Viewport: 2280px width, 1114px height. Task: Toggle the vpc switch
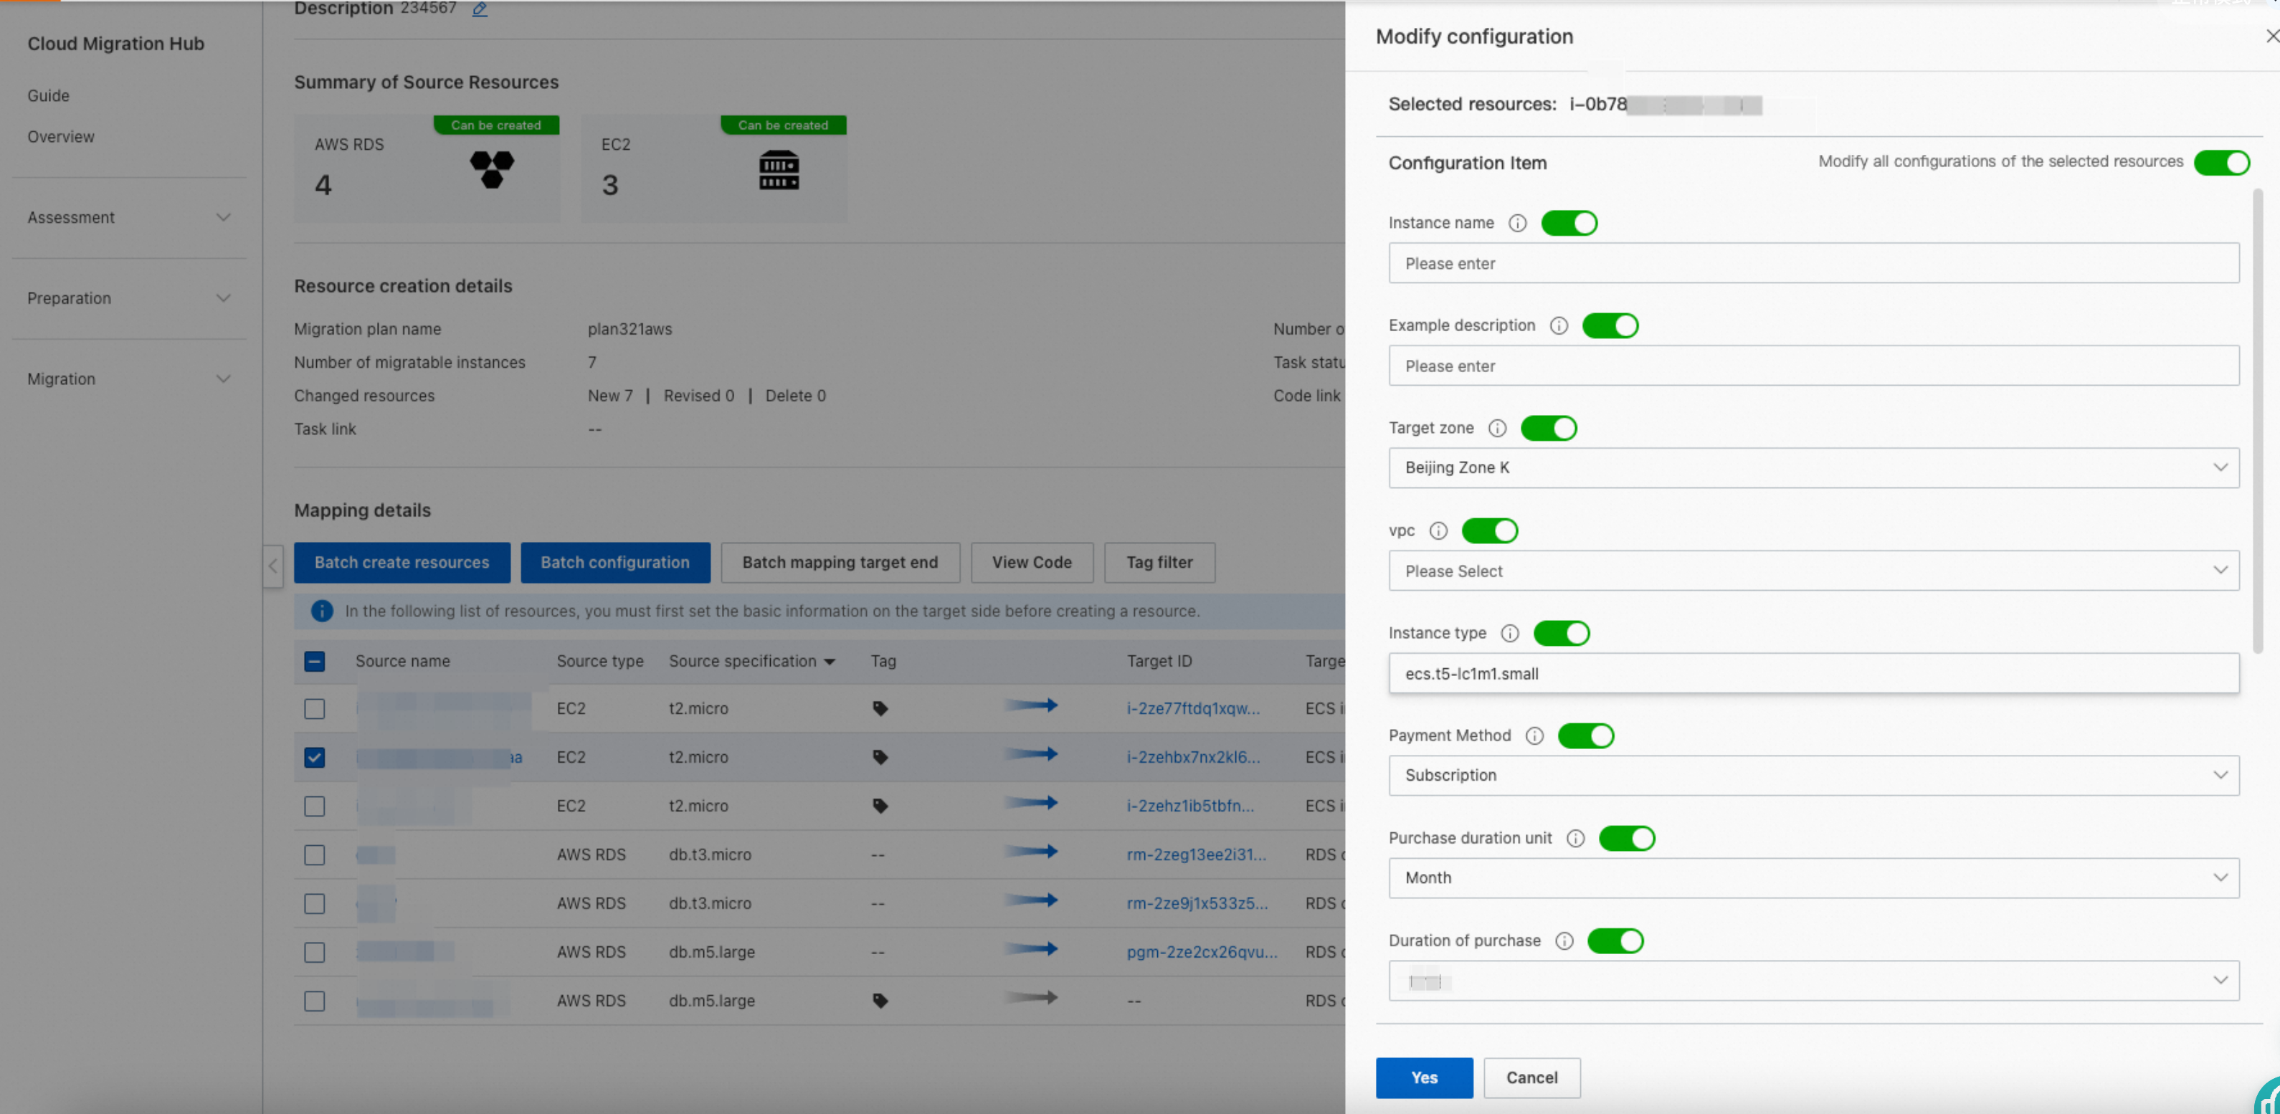pyautogui.click(x=1490, y=531)
